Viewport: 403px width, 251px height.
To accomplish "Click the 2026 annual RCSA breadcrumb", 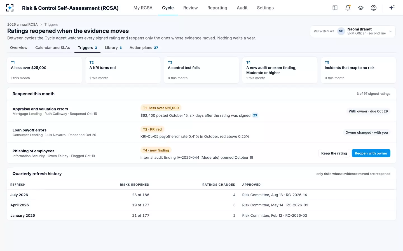I will [22, 25].
